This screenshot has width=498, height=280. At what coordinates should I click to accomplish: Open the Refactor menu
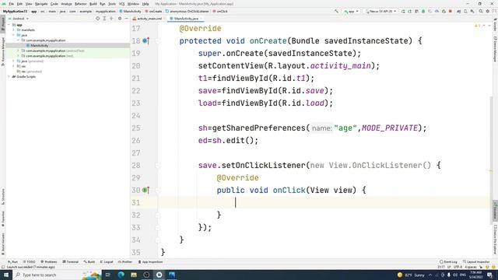coord(80,4)
